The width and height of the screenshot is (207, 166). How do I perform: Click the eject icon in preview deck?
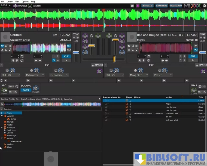click(x=100, y=99)
